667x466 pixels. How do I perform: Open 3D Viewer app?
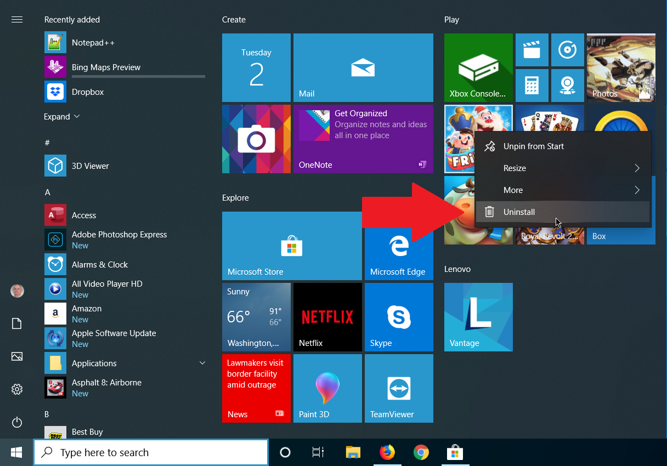[x=125, y=166]
